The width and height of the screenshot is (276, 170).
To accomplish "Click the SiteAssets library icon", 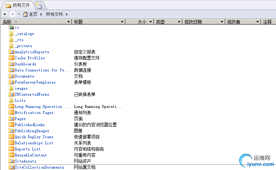I will click(11, 161).
